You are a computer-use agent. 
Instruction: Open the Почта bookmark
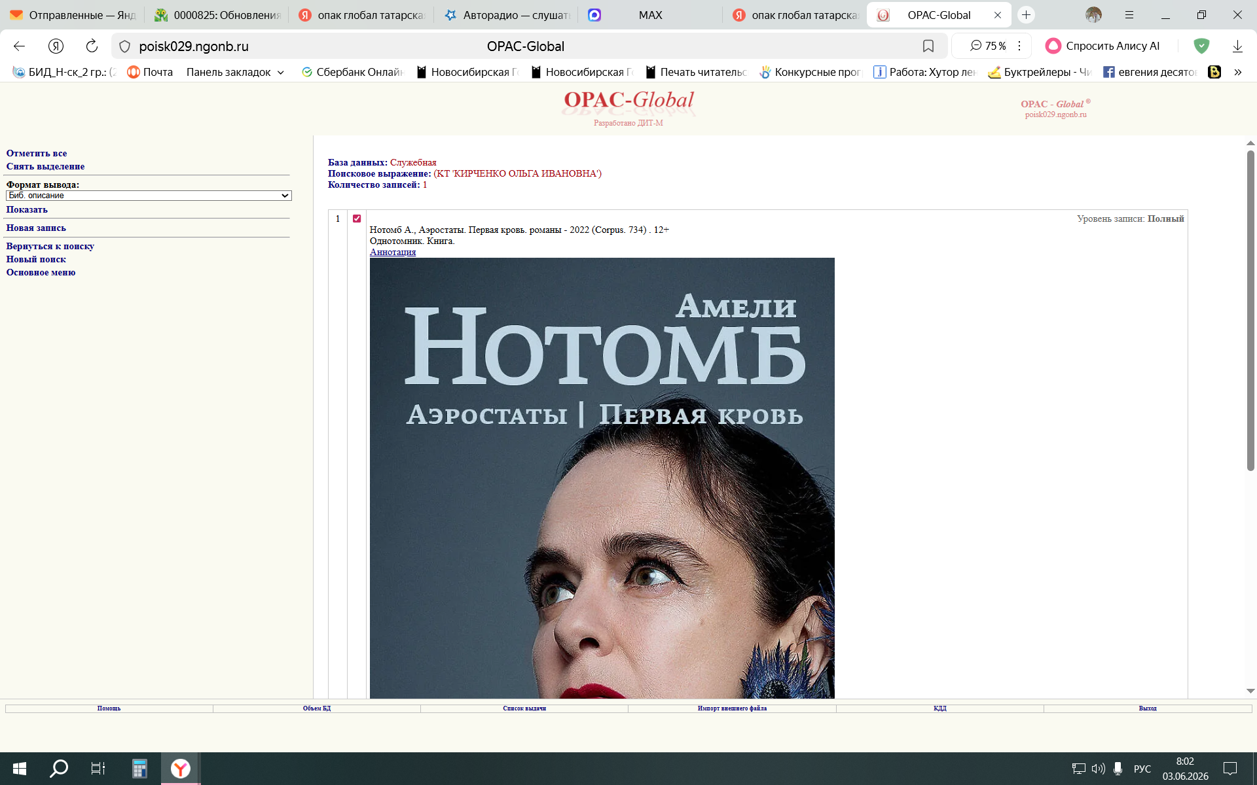coord(150,72)
